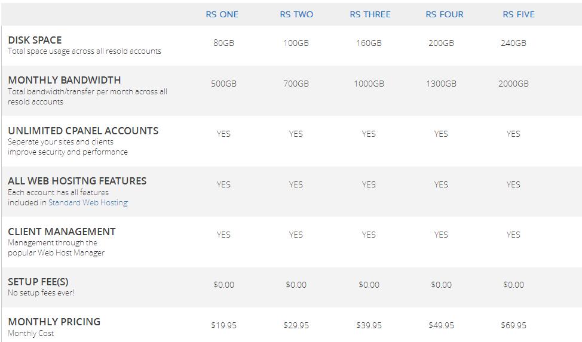The height and width of the screenshot is (342, 582).
Task: Choose the RS FOUR plan header
Action: [444, 14]
